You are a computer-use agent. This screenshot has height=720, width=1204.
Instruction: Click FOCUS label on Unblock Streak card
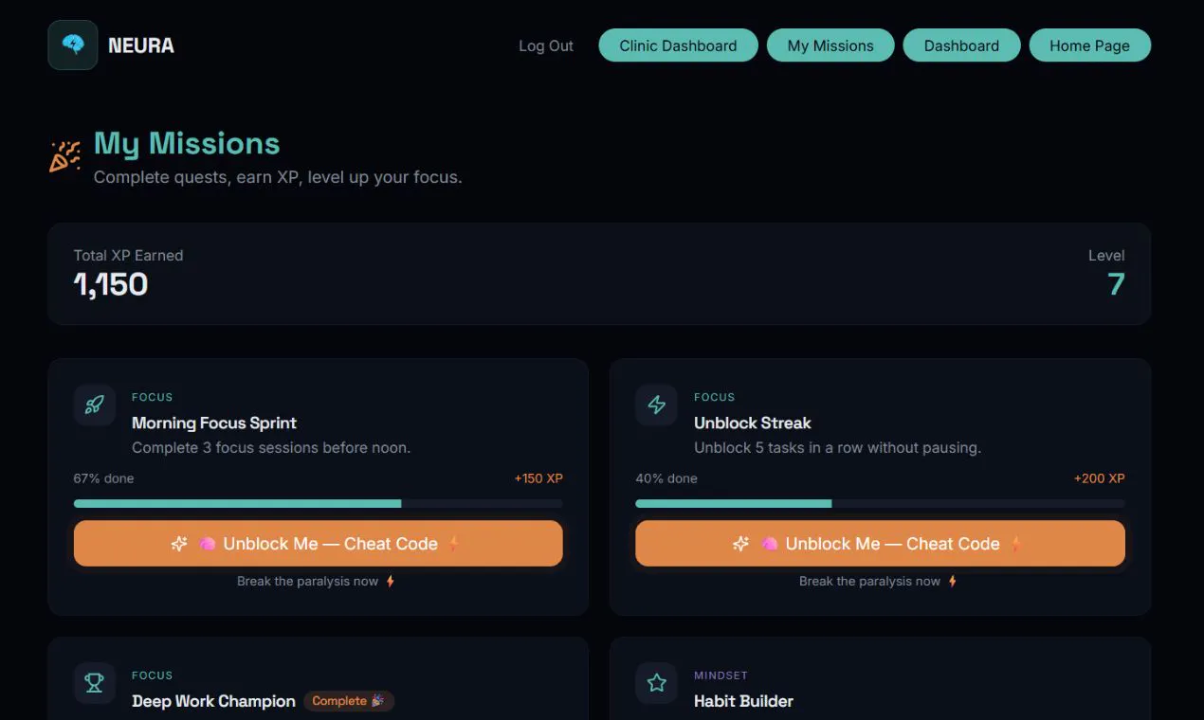715,397
